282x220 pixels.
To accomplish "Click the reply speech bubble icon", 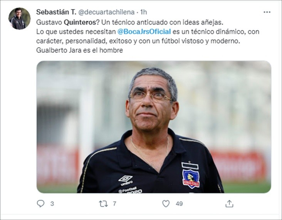I will (40, 204).
